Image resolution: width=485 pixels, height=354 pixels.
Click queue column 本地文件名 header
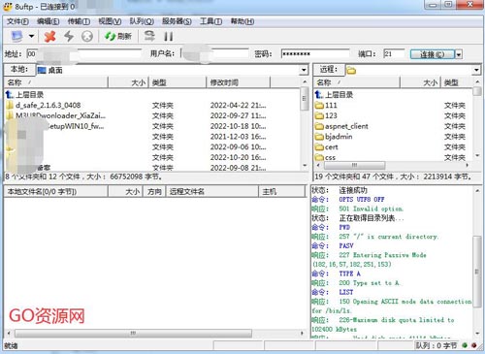point(55,192)
